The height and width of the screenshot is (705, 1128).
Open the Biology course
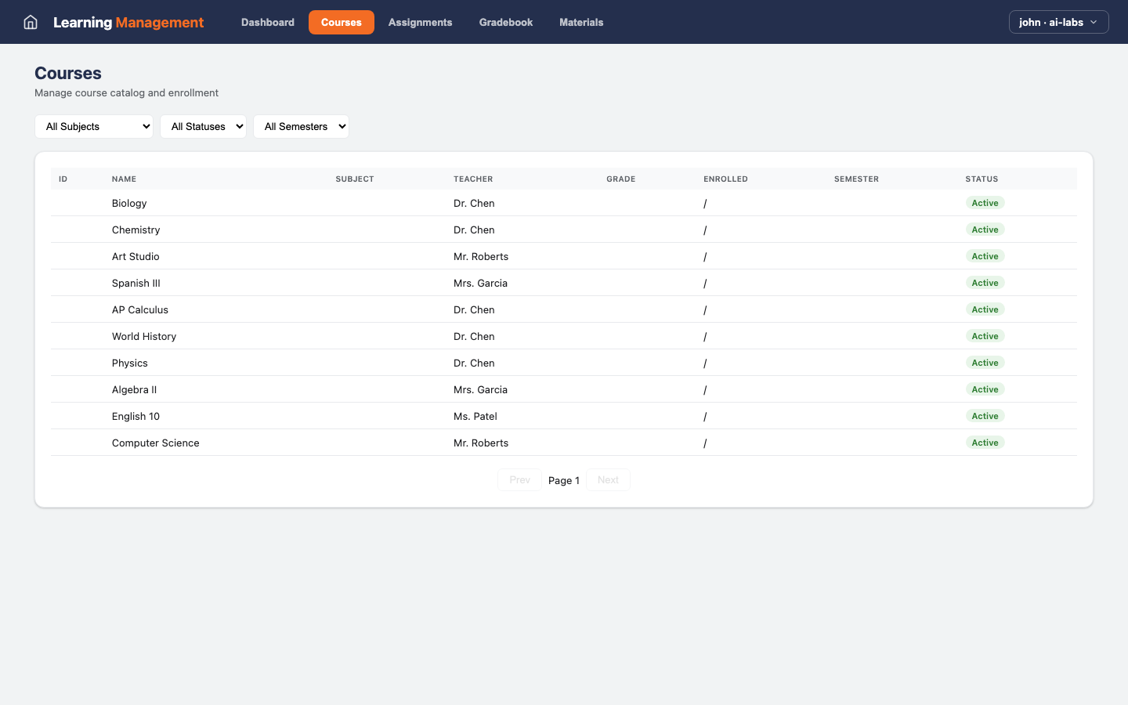click(x=129, y=203)
